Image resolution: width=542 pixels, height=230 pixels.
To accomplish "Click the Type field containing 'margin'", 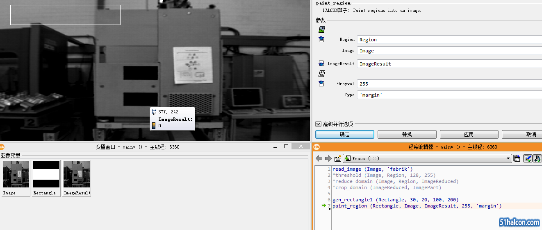I will (x=449, y=95).
